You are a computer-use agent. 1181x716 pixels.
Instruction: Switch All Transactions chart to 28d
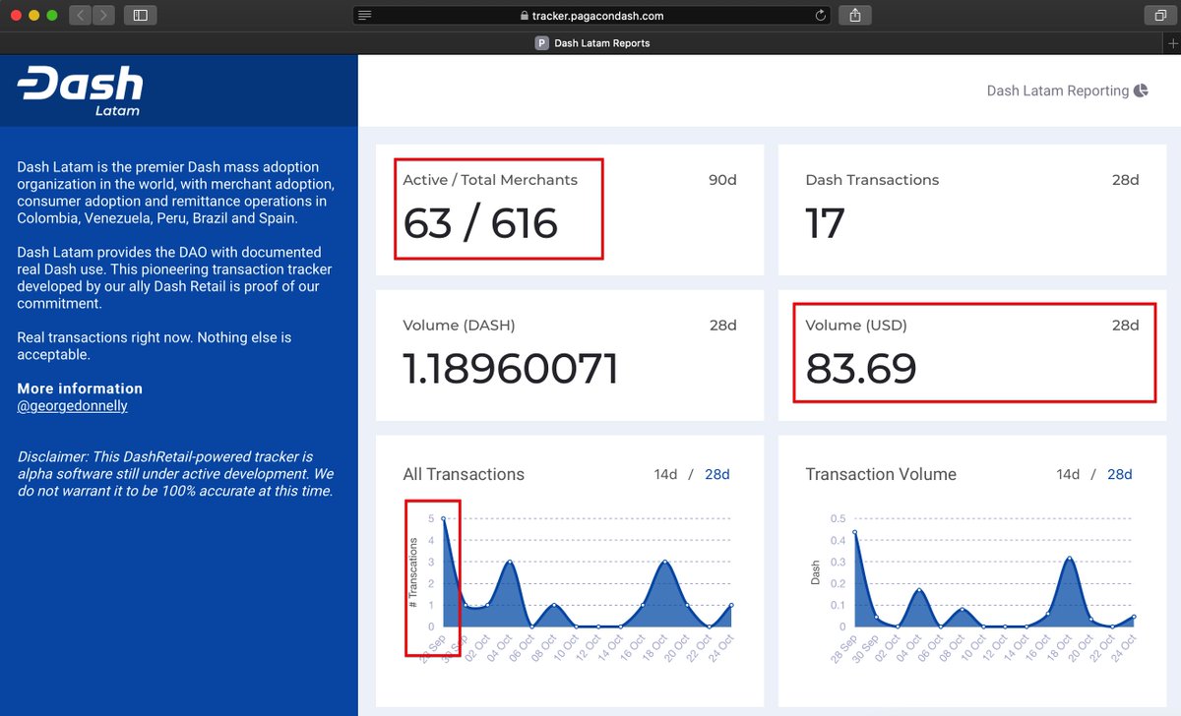tap(716, 474)
